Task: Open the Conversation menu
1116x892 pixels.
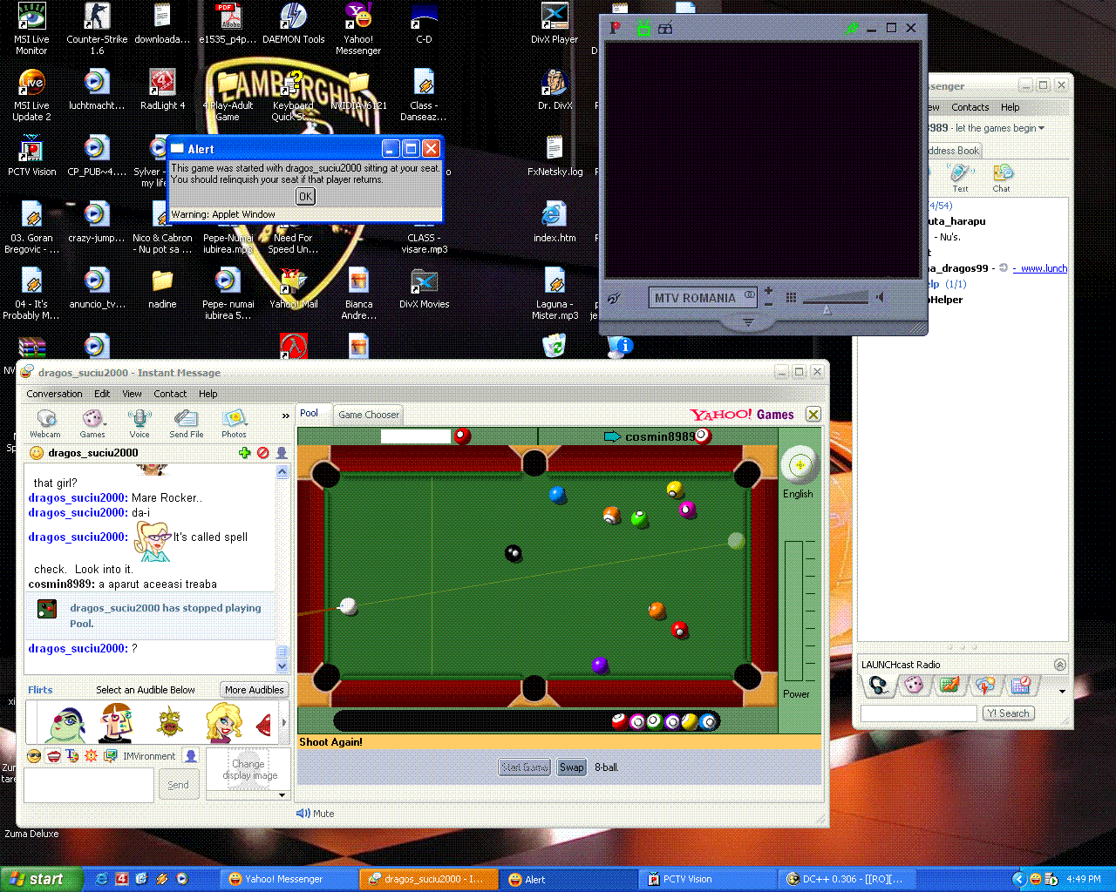Action: coord(54,394)
